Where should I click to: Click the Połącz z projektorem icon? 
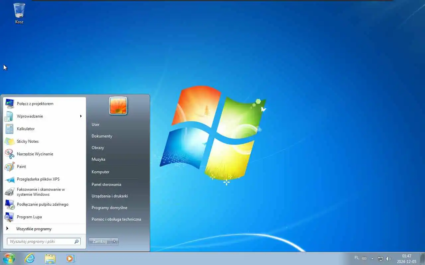[x=9, y=104]
